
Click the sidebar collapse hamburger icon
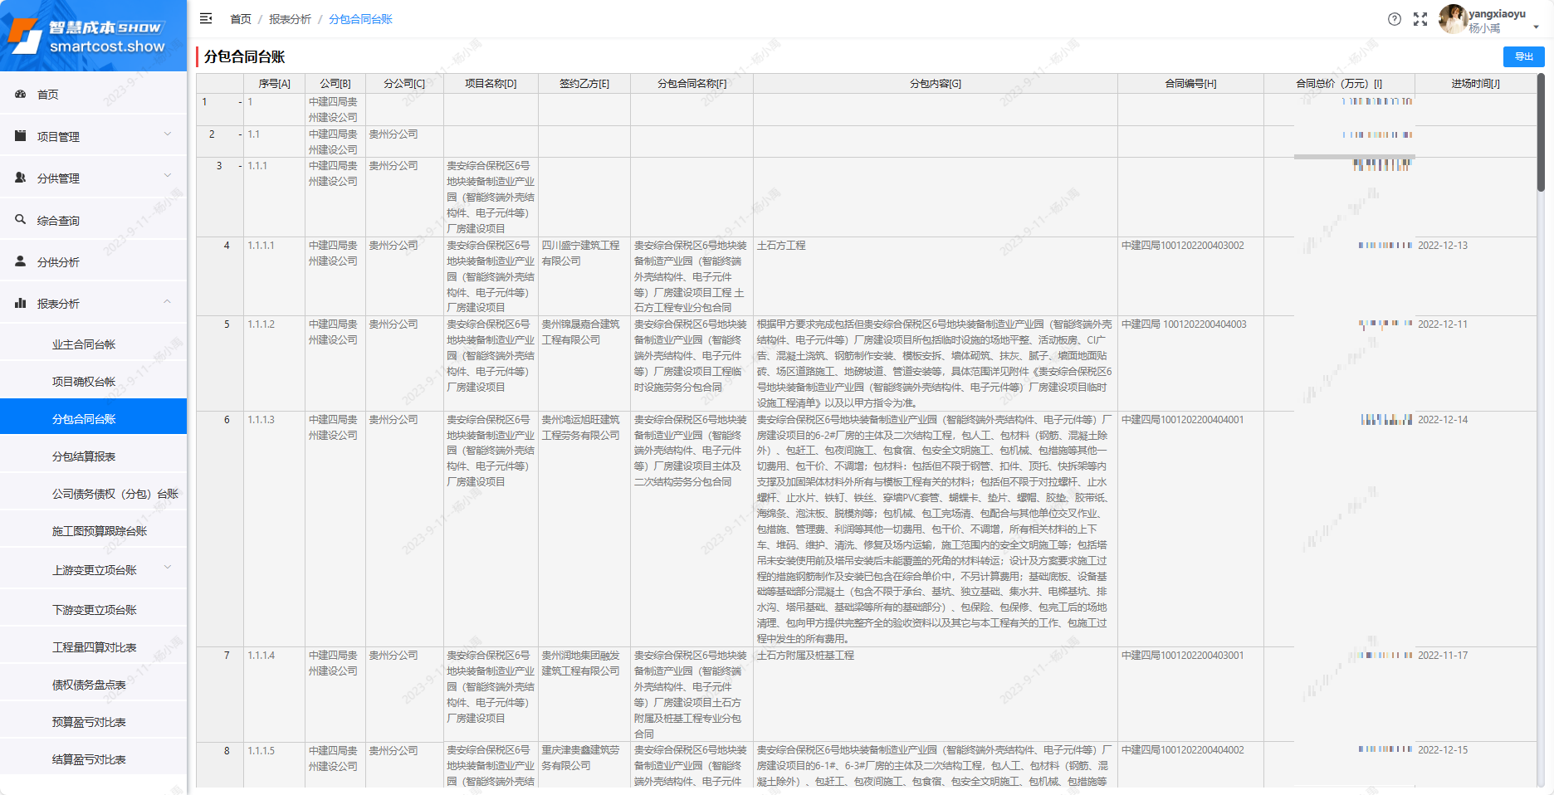coord(206,18)
